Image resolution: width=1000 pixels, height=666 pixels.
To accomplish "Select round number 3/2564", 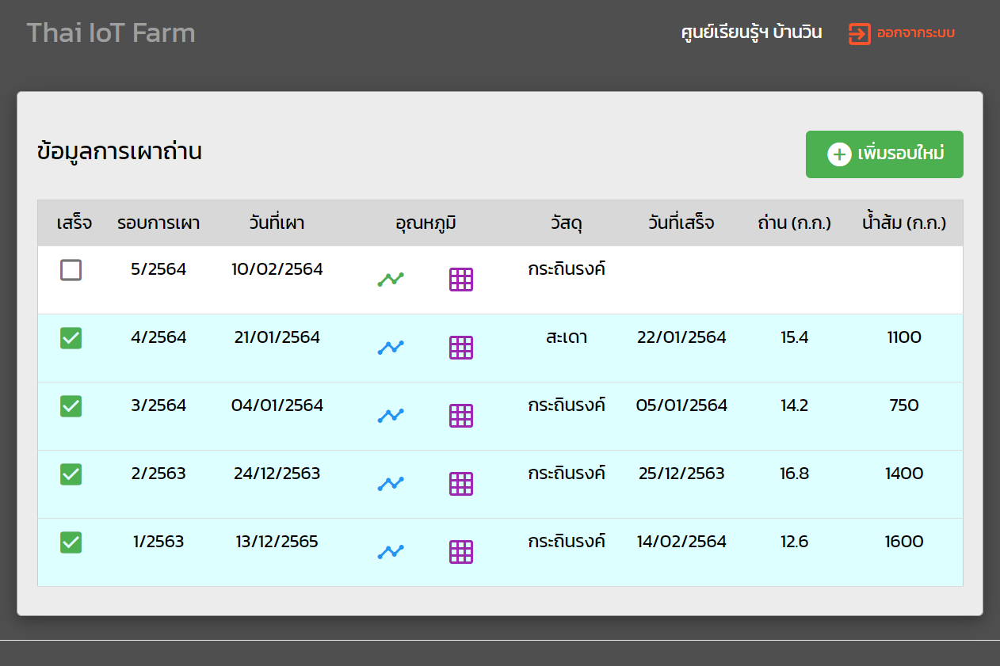I will 158,405.
